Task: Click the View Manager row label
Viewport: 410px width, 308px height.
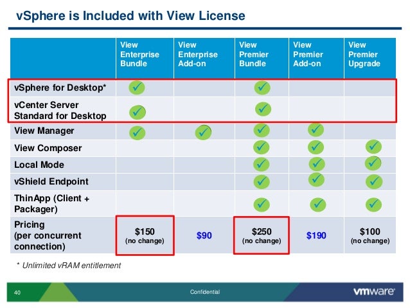Action: tap(44, 131)
